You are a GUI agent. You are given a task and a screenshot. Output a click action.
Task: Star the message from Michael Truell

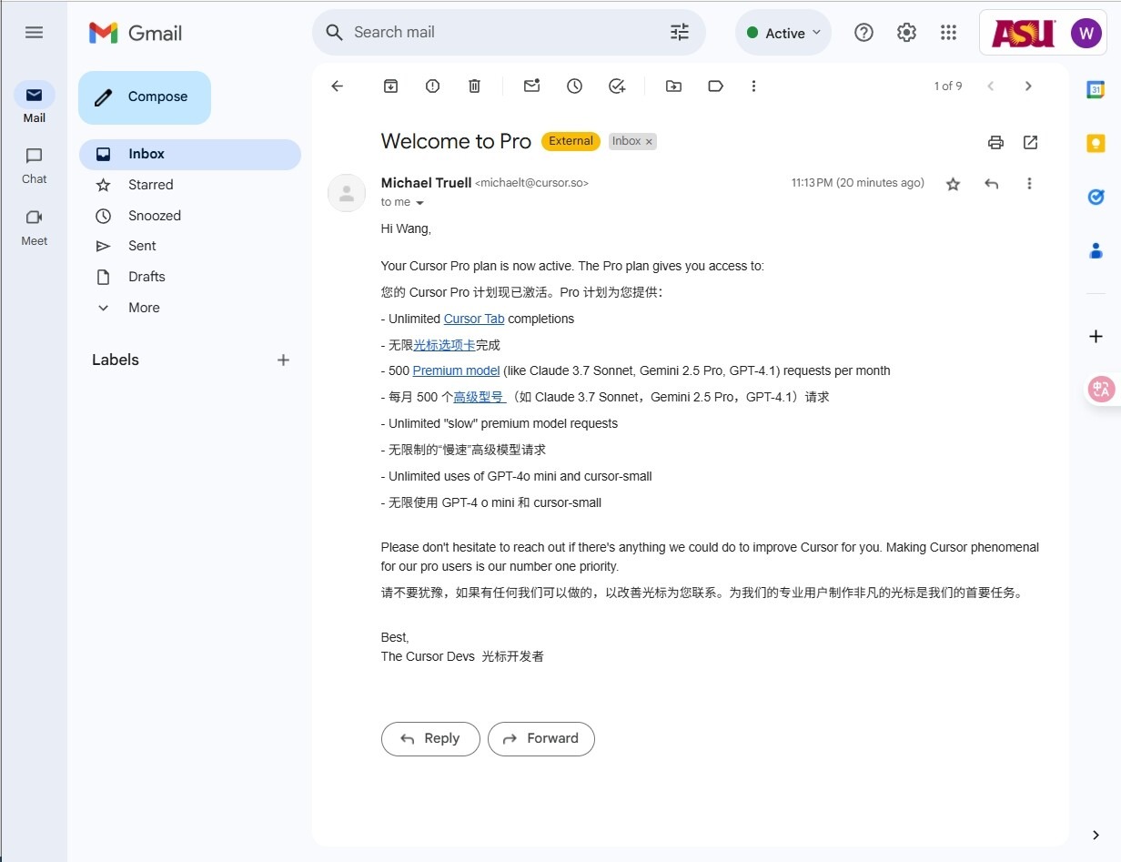(953, 184)
